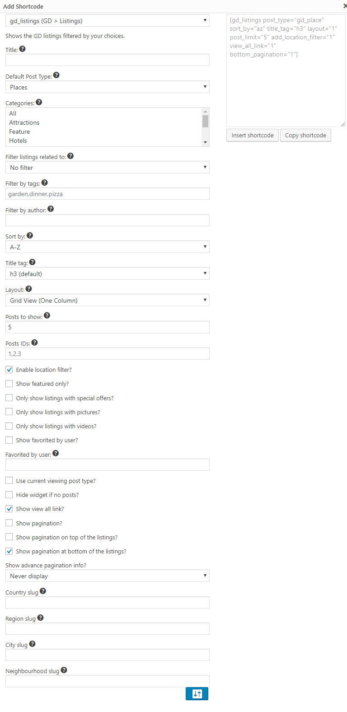Click the Copy shortcode button
347x712 pixels.
[305, 135]
